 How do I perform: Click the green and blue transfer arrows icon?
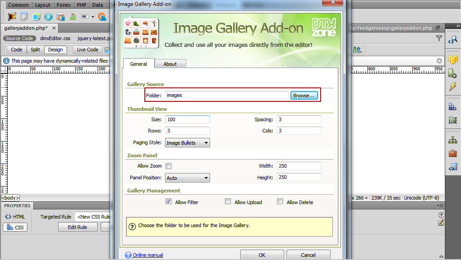pyautogui.click(x=357, y=50)
